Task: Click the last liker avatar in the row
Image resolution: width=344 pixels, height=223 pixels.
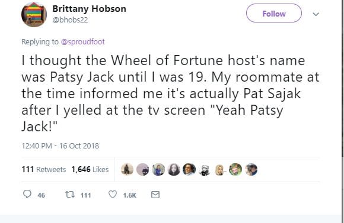Action: tap(251, 169)
